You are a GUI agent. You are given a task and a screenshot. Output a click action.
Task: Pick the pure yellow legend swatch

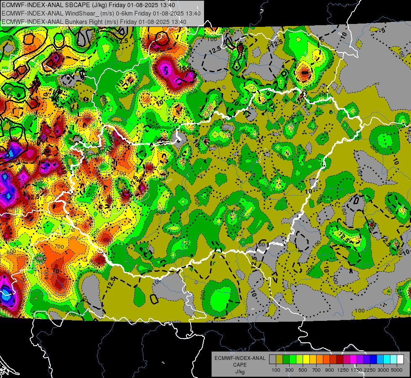[x=306, y=360]
